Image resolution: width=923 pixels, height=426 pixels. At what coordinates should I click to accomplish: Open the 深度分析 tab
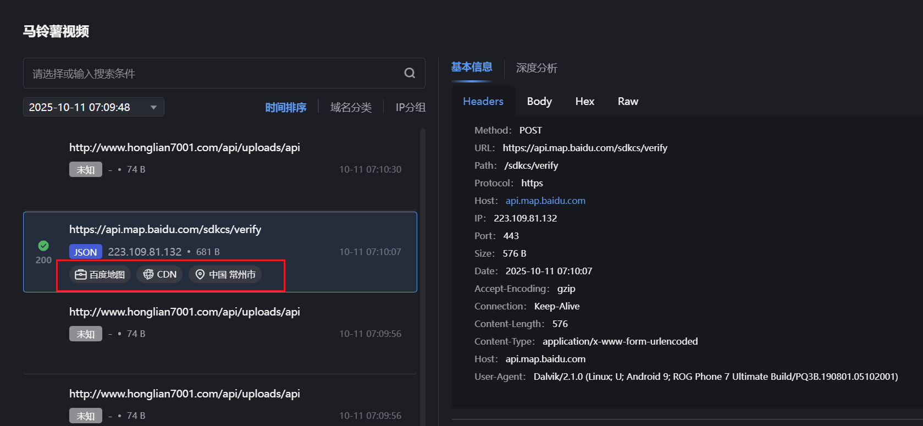tap(537, 68)
